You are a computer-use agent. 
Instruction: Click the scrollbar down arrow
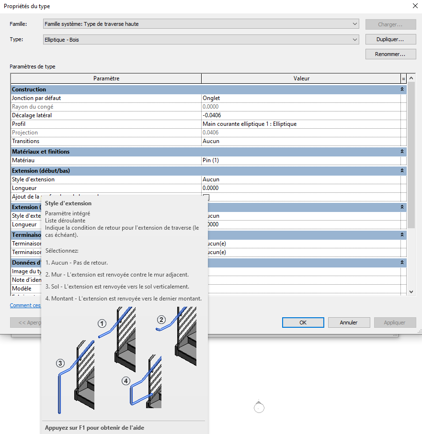(411, 291)
